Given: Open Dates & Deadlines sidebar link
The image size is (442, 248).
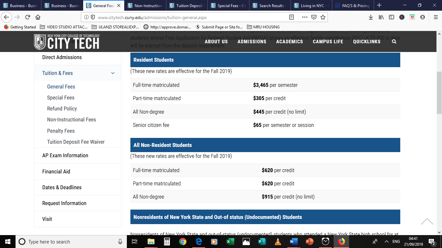Looking at the screenshot, I should (62, 187).
